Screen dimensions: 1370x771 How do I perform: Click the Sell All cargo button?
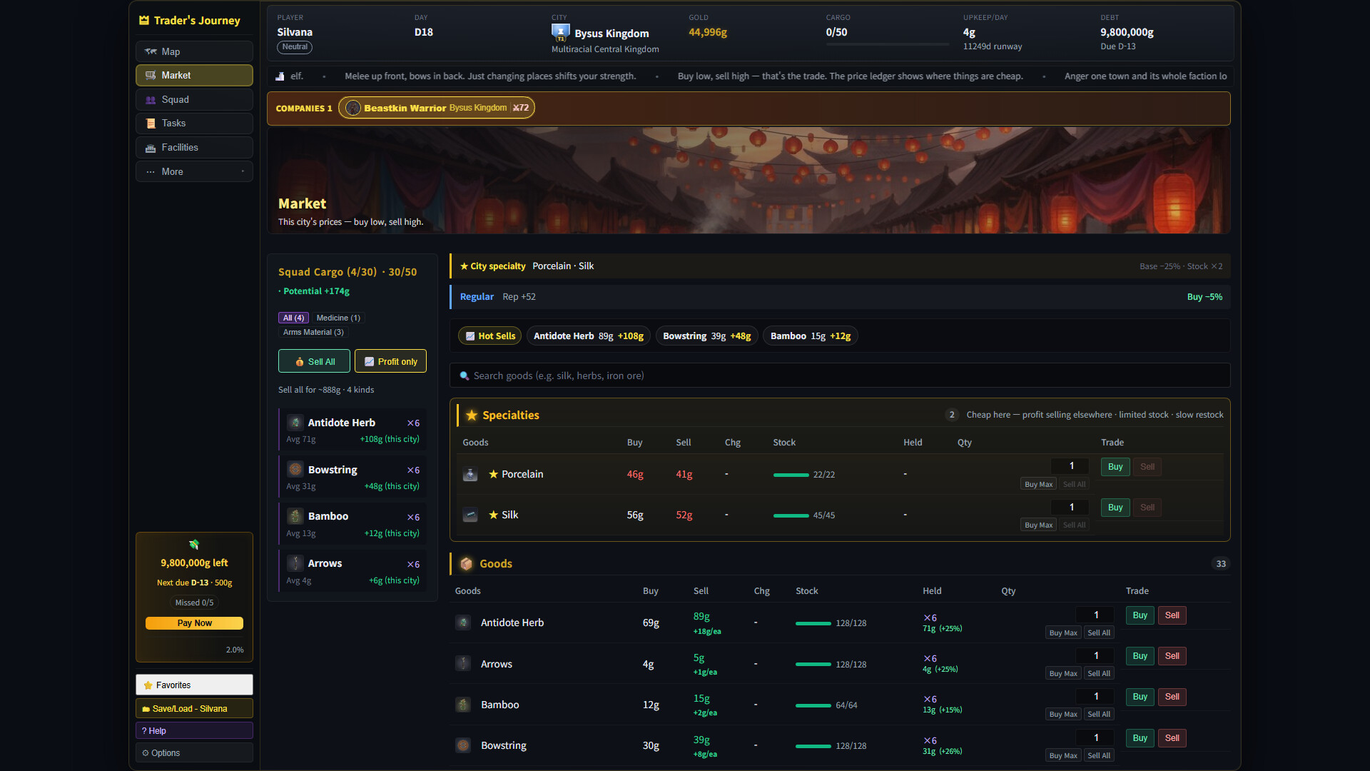coord(314,361)
